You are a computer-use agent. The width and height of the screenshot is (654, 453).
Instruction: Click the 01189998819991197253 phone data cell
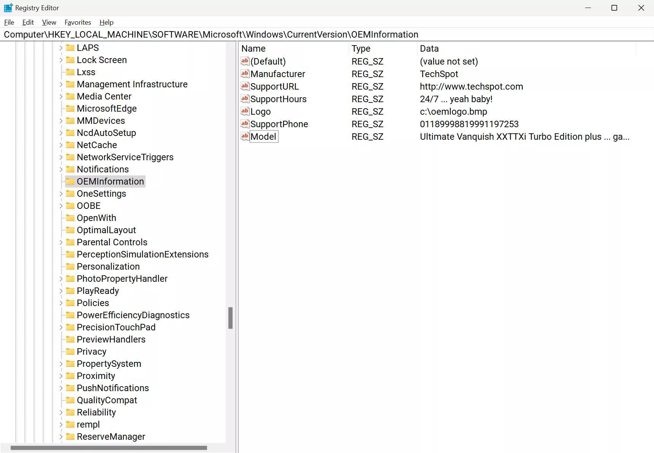pyautogui.click(x=469, y=124)
